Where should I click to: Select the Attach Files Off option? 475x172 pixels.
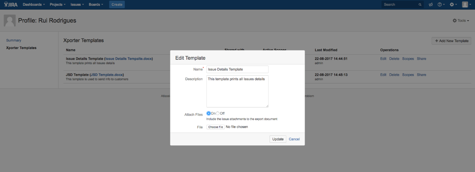click(x=218, y=113)
